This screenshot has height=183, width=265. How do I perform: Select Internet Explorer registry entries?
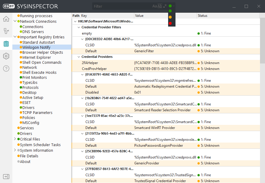[x=37, y=58]
